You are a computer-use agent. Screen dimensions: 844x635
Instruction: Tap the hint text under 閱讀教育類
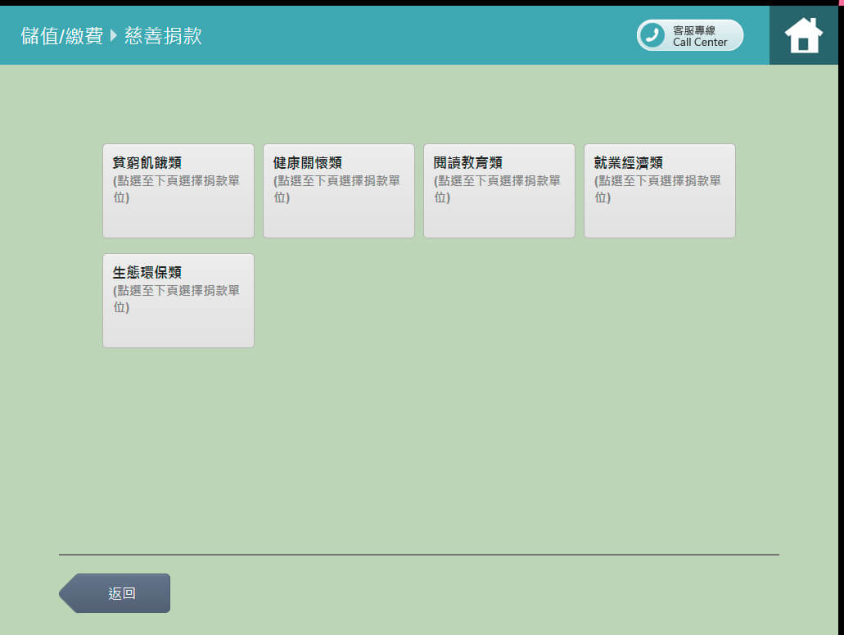click(497, 188)
